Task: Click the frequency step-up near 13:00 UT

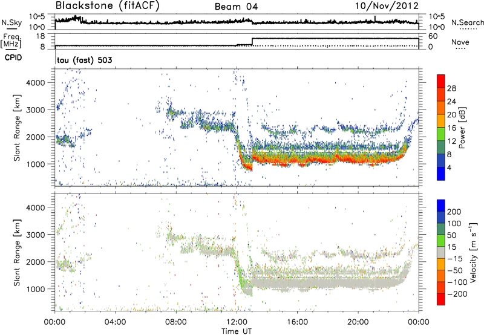Action: [252, 42]
